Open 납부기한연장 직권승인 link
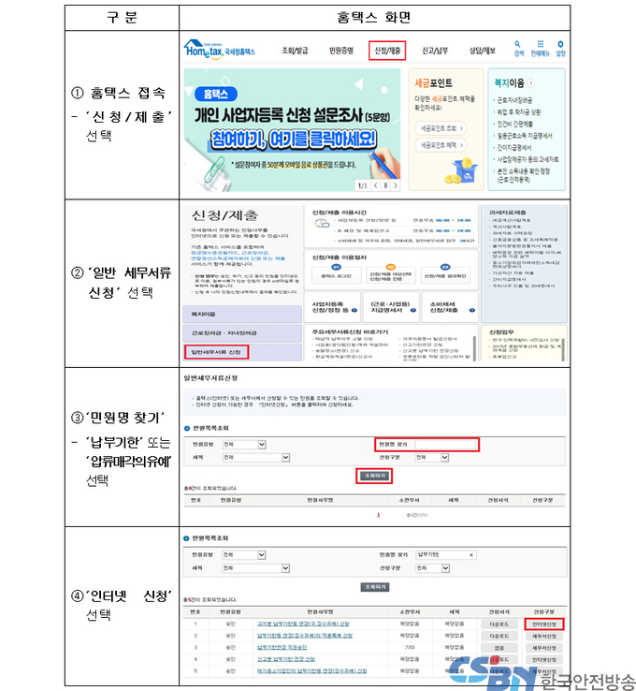The image size is (636, 691). [x=282, y=647]
